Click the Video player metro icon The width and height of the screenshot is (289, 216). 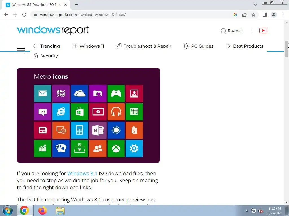(98, 112)
